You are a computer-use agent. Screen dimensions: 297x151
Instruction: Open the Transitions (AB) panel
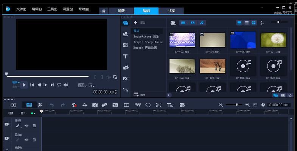click(x=125, y=45)
